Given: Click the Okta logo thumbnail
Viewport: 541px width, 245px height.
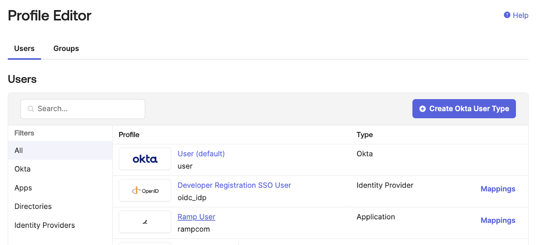Looking at the screenshot, I should tap(145, 159).
